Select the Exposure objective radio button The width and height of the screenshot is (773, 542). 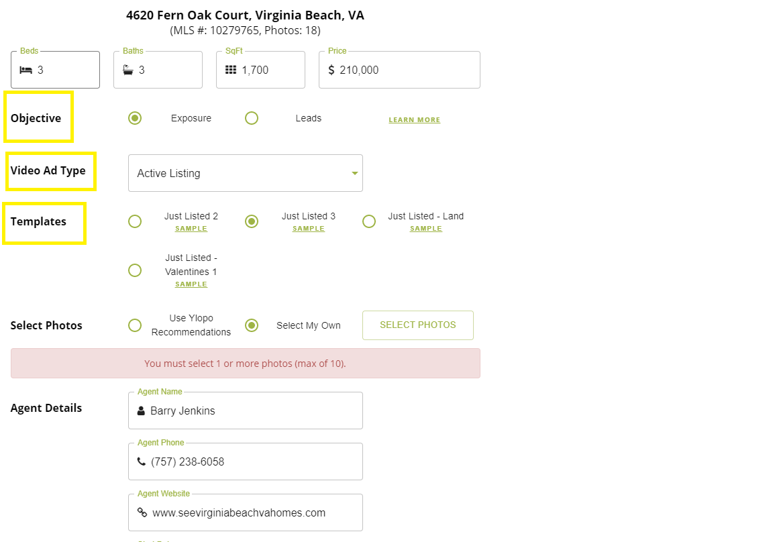pos(135,118)
